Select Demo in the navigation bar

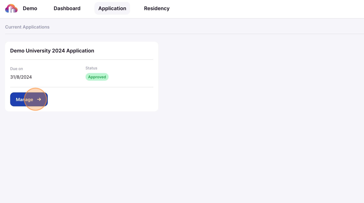30,8
